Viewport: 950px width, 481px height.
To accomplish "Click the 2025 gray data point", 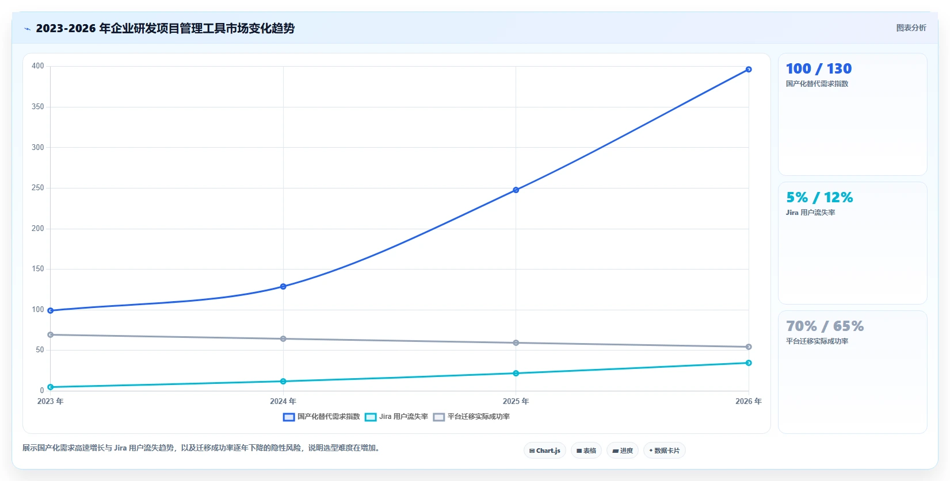I will 516,343.
